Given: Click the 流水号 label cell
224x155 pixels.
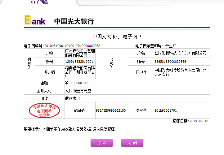Looking at the screenshot, I should [141, 110].
